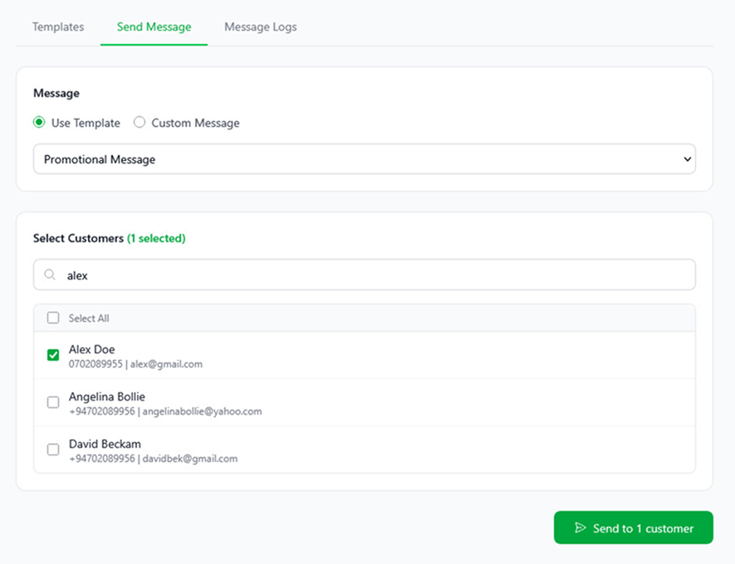Check David Beckam's checkbox
Screen dimensions: 735x564
pos(53,450)
